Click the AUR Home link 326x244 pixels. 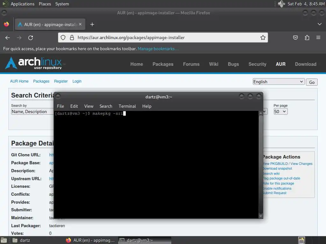[x=19, y=81]
